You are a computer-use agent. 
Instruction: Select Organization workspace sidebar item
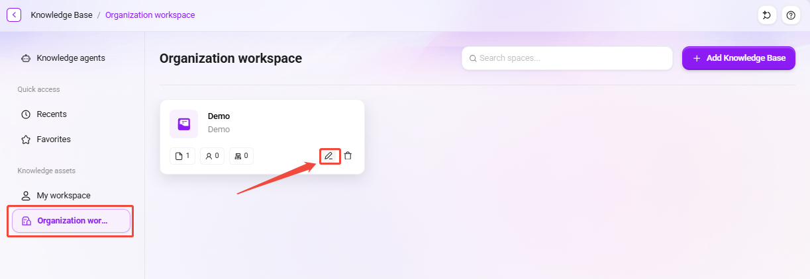(x=71, y=221)
